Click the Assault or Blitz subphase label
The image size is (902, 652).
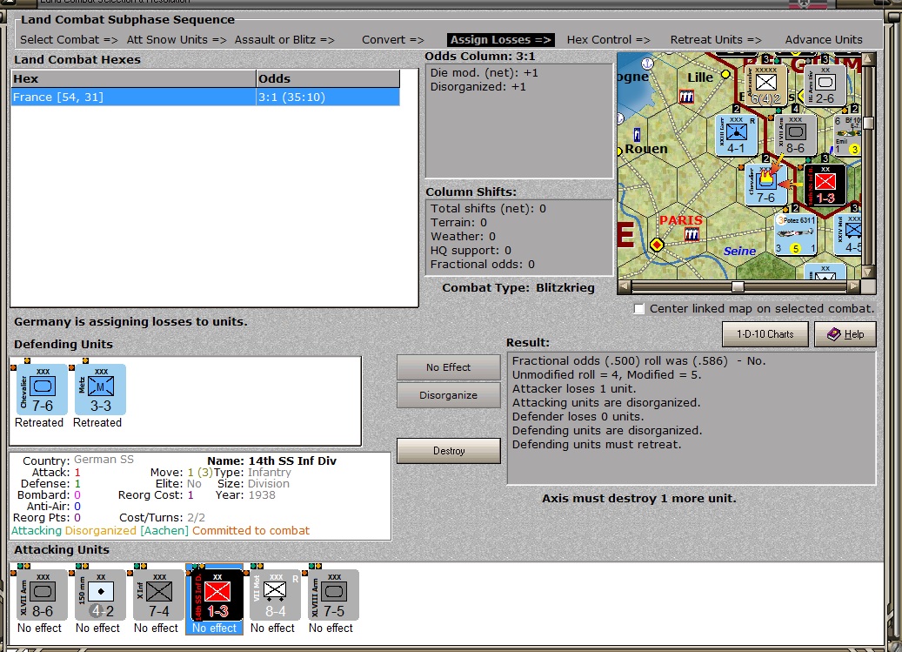pos(284,40)
